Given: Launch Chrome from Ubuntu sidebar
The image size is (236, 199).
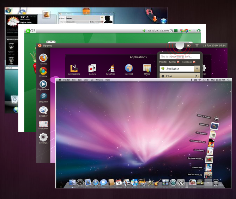Looking at the screenshot, I should tap(43, 72).
